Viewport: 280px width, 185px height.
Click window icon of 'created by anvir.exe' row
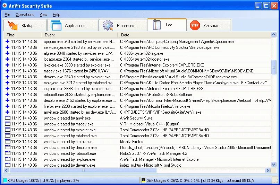pos(8,118)
